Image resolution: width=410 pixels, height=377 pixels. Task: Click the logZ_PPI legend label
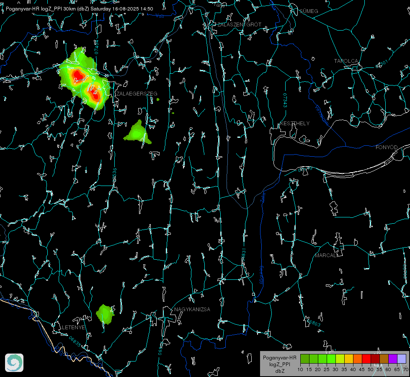coord(279,364)
